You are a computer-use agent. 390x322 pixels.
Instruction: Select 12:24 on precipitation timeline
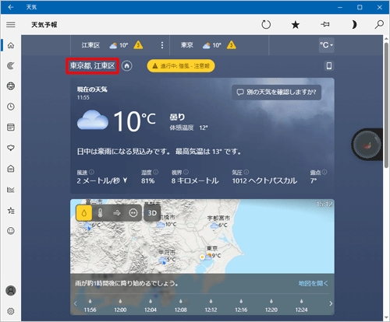[x=301, y=306]
